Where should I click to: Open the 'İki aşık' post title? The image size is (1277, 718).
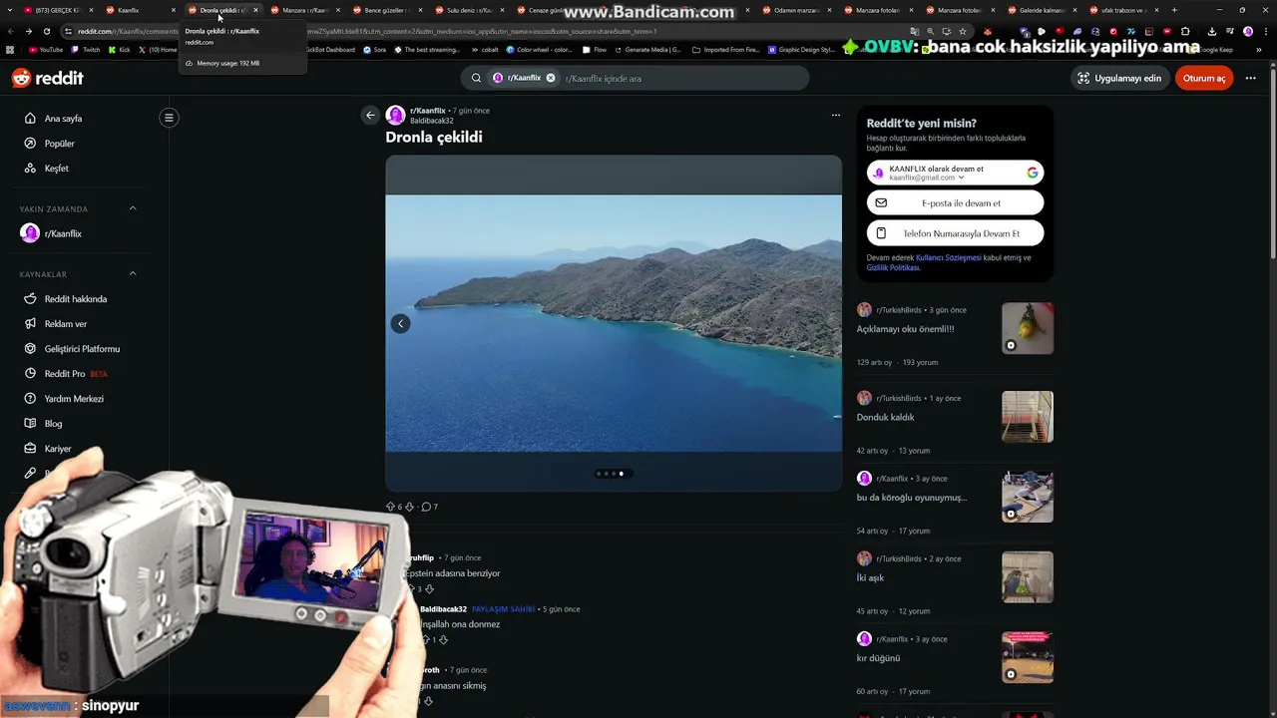click(870, 577)
